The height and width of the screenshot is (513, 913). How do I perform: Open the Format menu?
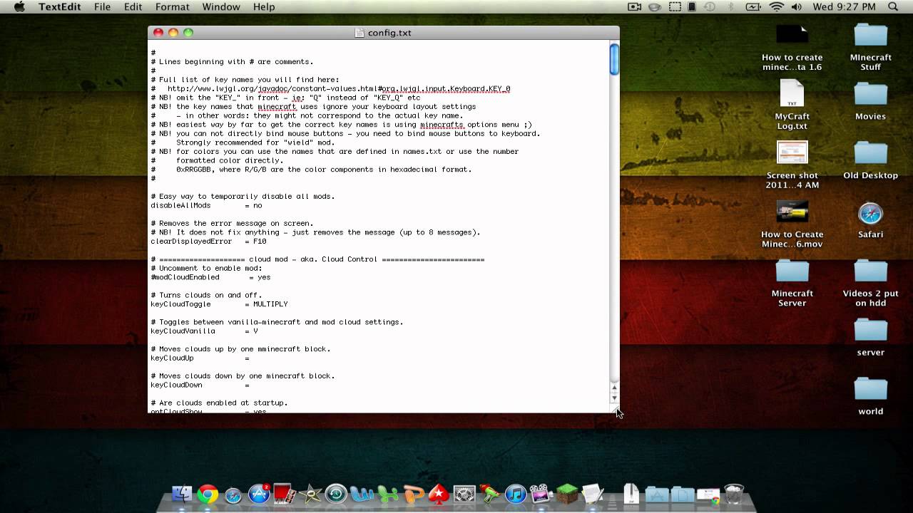coord(172,6)
